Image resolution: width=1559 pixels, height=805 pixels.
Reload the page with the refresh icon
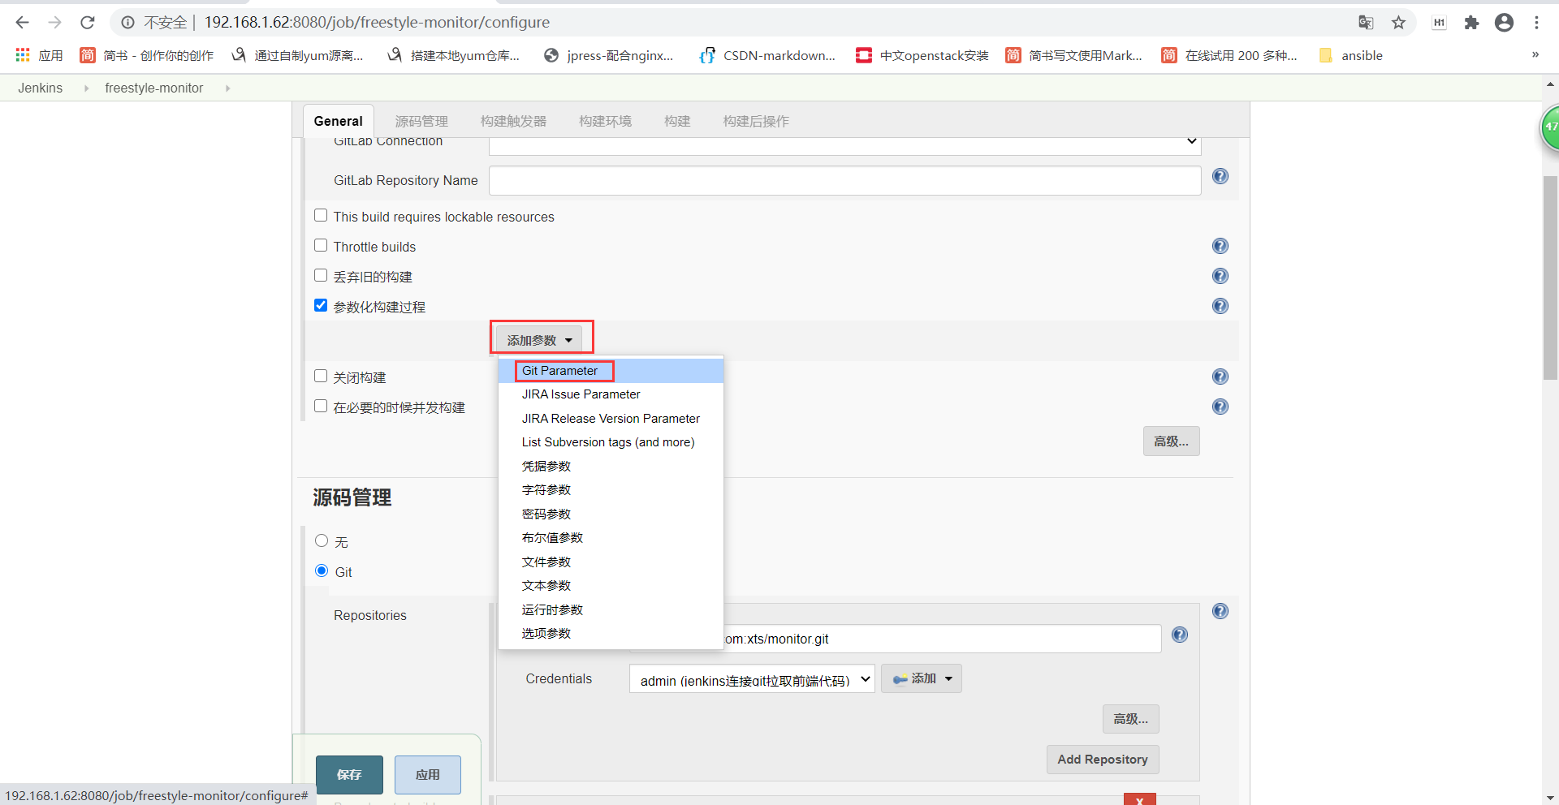pos(88,23)
